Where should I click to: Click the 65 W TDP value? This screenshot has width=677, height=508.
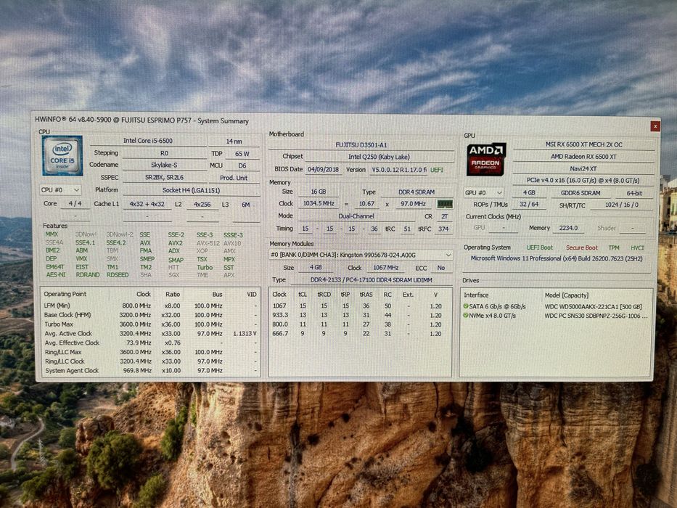pos(242,153)
